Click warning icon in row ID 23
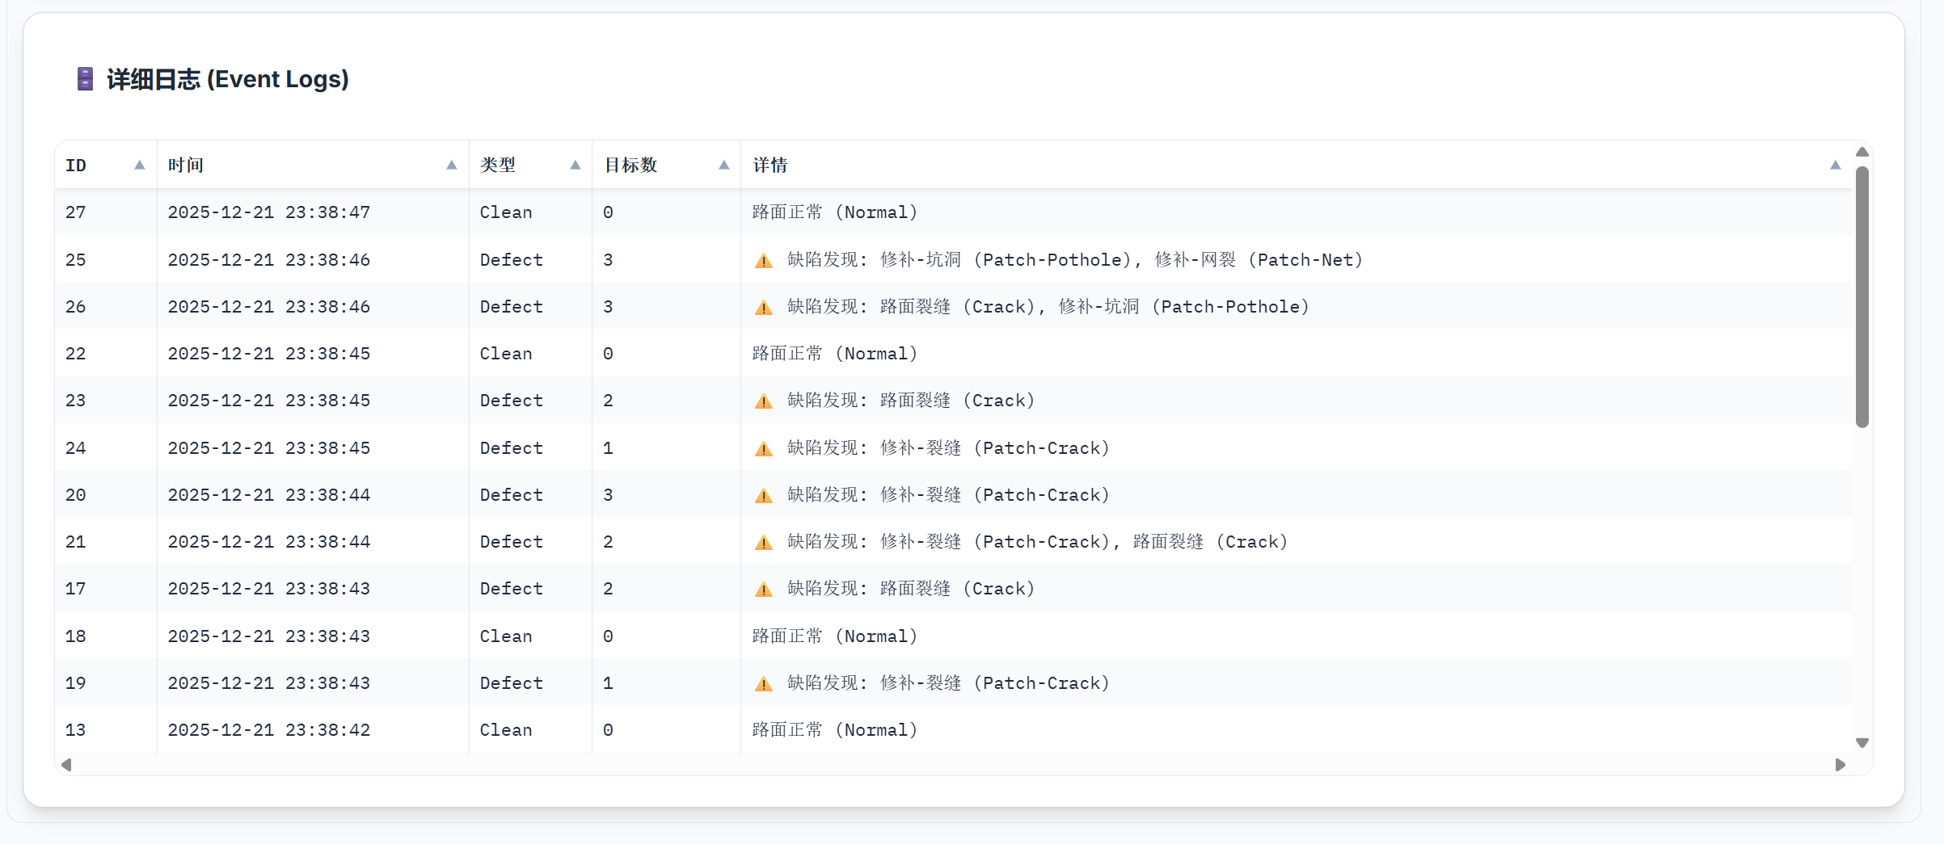Viewport: 1944px width, 844px height. point(764,401)
